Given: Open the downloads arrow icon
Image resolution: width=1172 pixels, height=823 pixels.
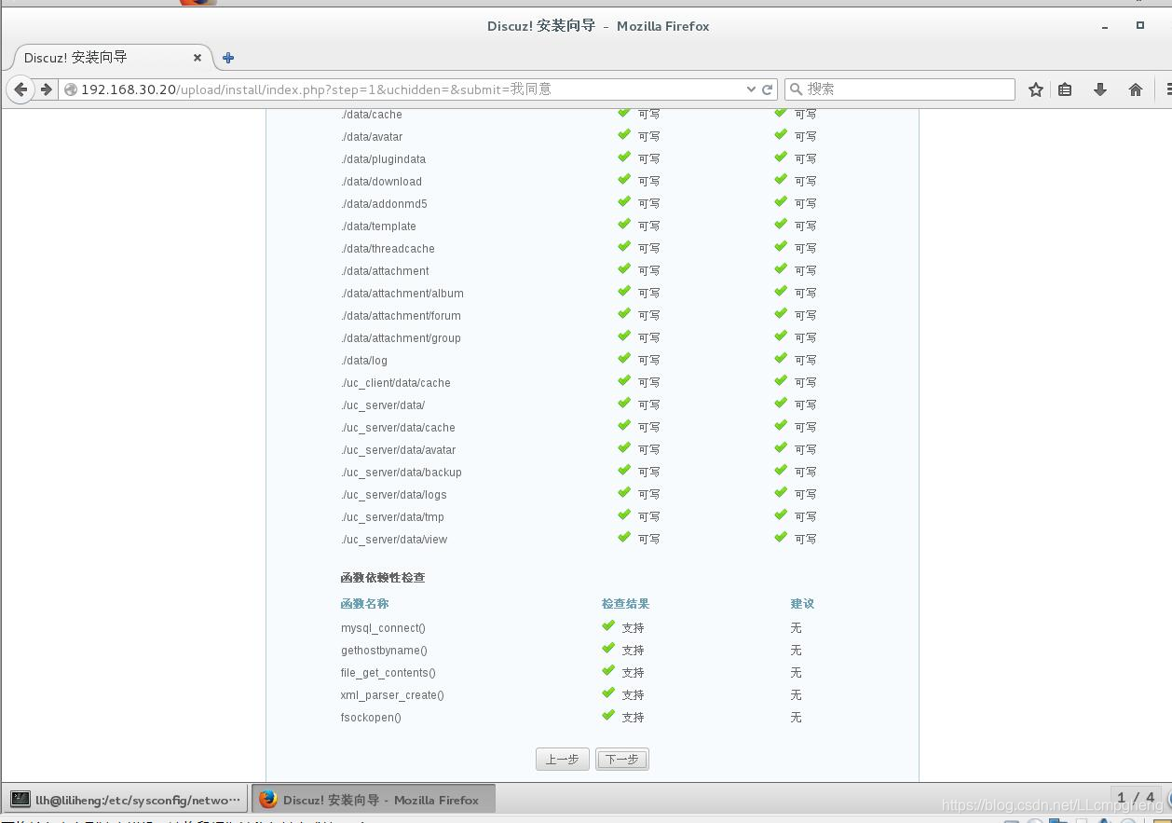Looking at the screenshot, I should (x=1100, y=89).
